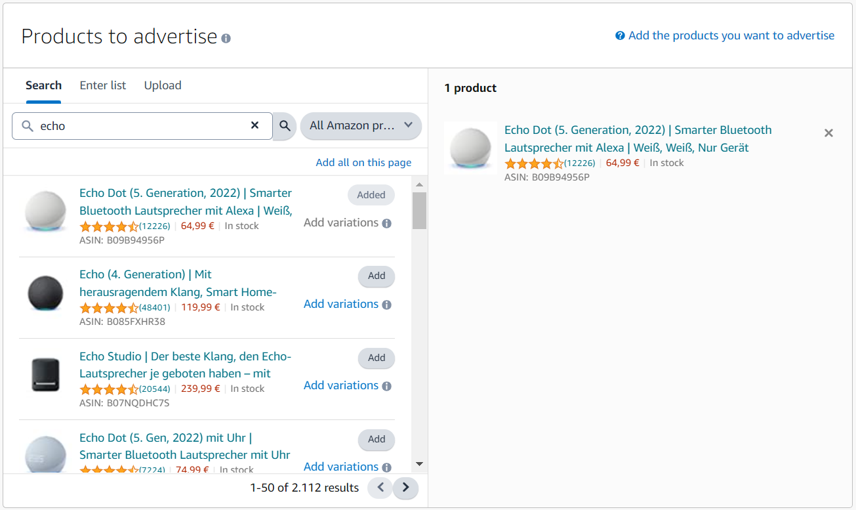Open the All Amazon products dropdown
This screenshot has height=510, width=856.
(x=361, y=125)
